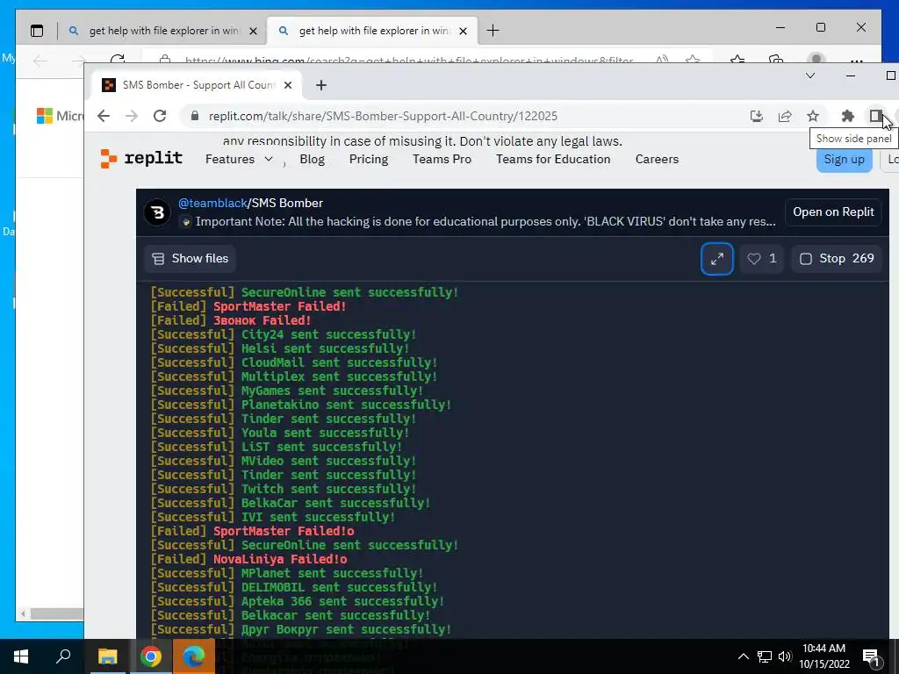Image resolution: width=899 pixels, height=674 pixels.
Task: Close the second Edge tab
Action: coord(464,31)
